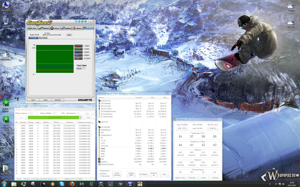
Task: Toggle the +12V voltage line button
Action: [78, 59]
